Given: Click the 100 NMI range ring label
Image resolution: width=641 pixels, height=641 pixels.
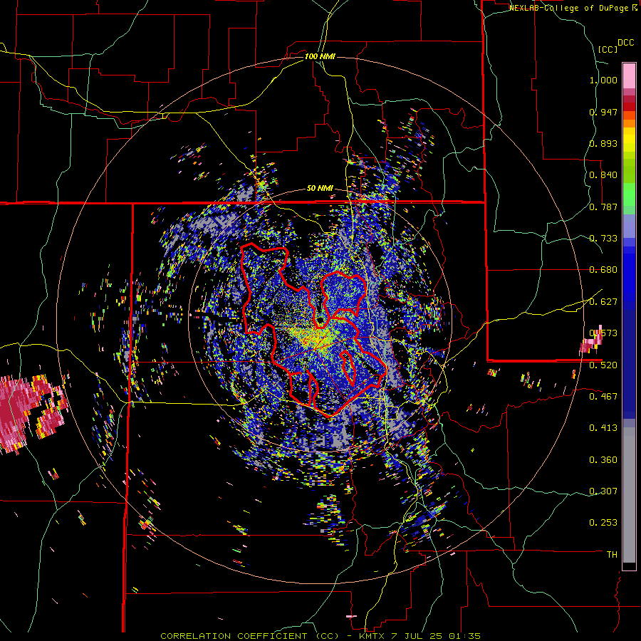Looking at the screenshot, I should click(x=320, y=56).
